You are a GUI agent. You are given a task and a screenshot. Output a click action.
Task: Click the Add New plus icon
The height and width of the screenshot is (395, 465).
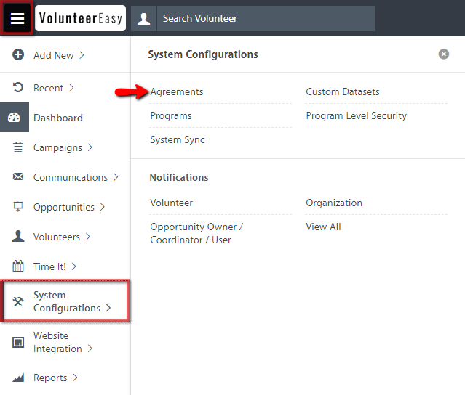tap(18, 54)
